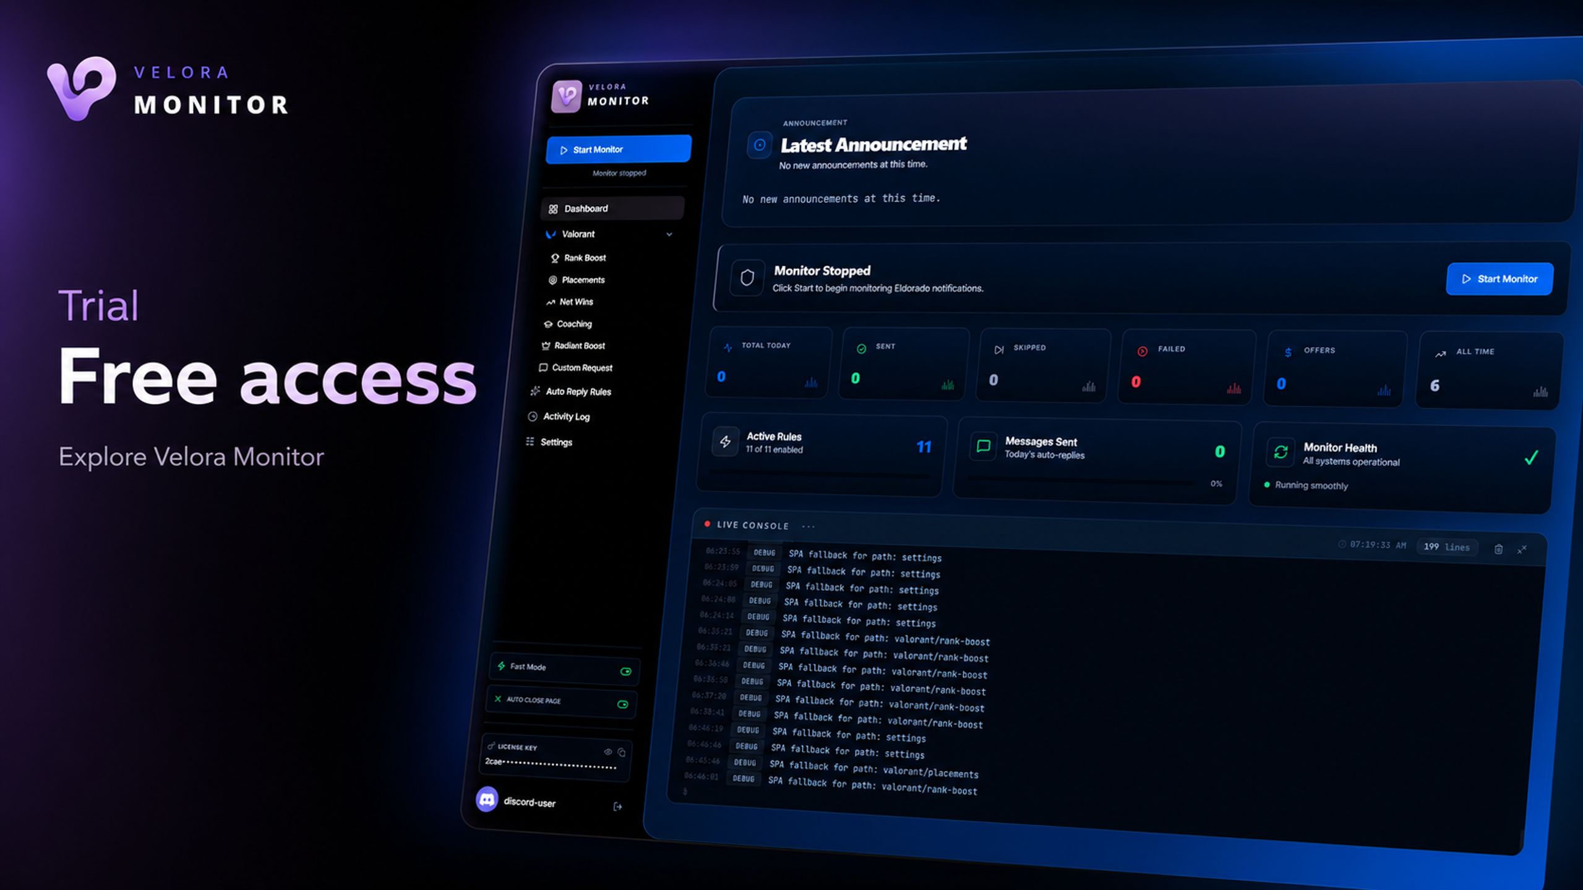View the Activity Log
The width and height of the screenshot is (1583, 890).
558,417
